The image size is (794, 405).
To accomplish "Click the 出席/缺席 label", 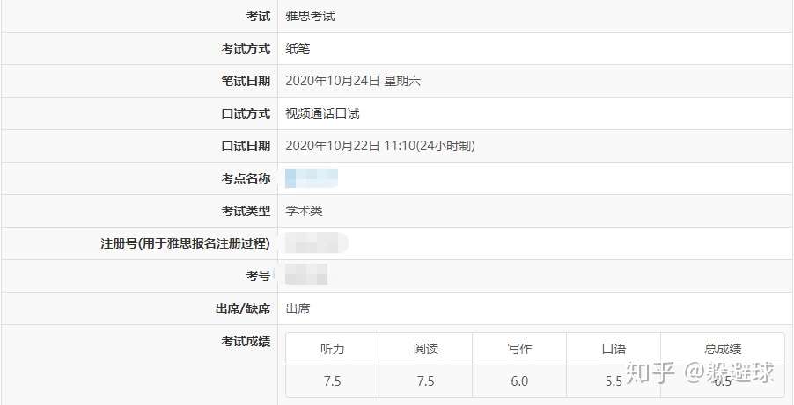I will (x=243, y=308).
